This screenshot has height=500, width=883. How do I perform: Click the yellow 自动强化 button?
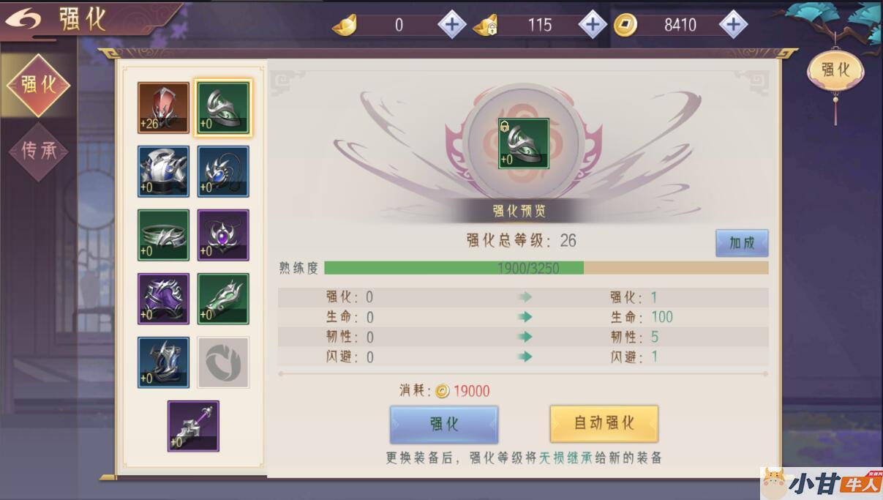coord(604,423)
